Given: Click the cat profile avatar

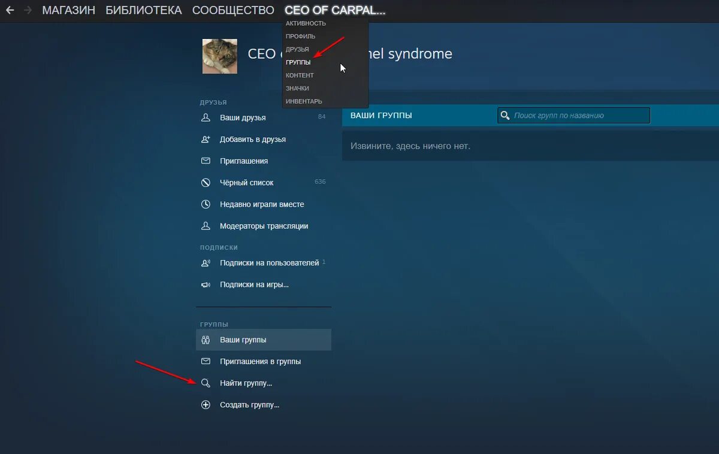Looking at the screenshot, I should pos(219,56).
